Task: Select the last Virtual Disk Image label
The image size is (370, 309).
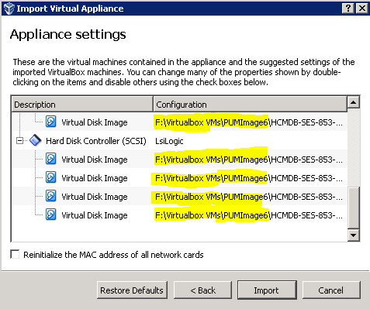Action: (x=95, y=215)
